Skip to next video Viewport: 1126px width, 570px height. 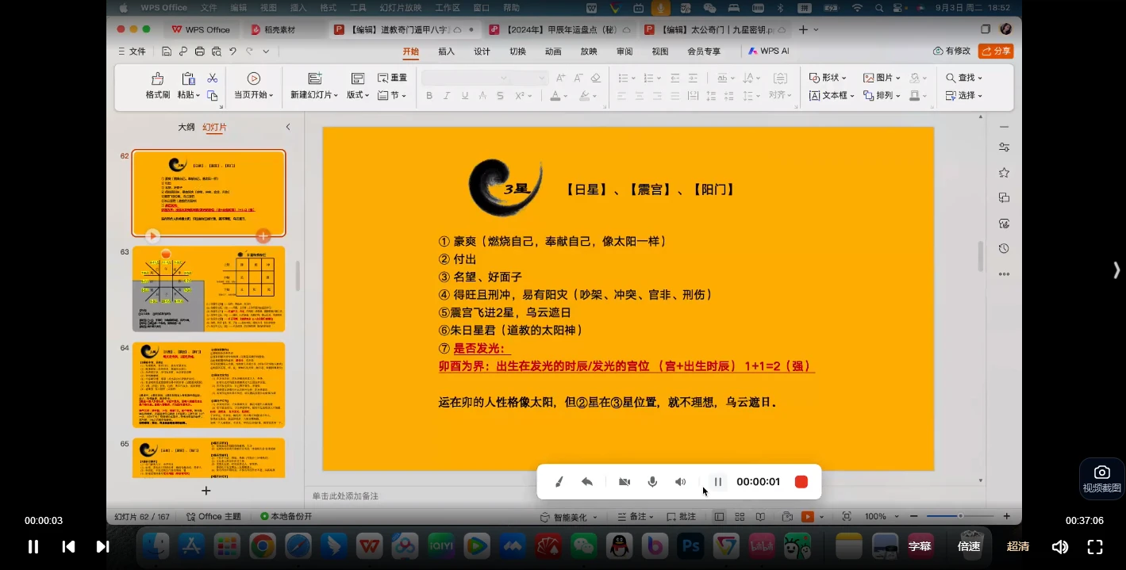102,547
